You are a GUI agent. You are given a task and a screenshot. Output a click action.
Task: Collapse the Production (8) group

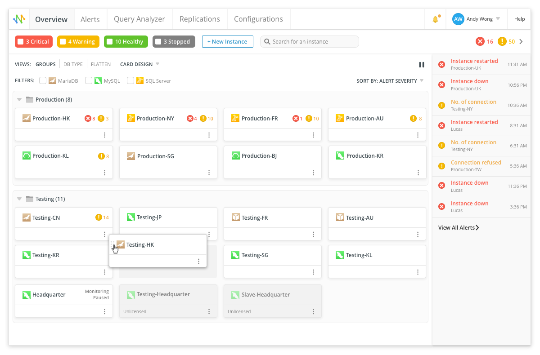pyautogui.click(x=19, y=100)
